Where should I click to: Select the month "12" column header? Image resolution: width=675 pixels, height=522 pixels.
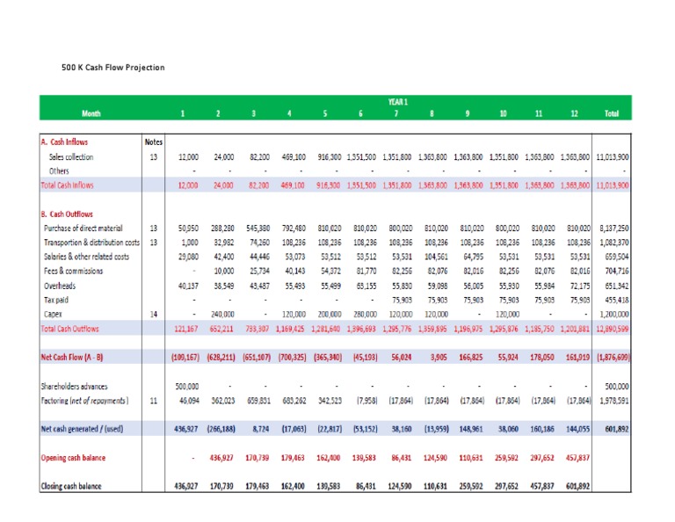[x=574, y=113]
